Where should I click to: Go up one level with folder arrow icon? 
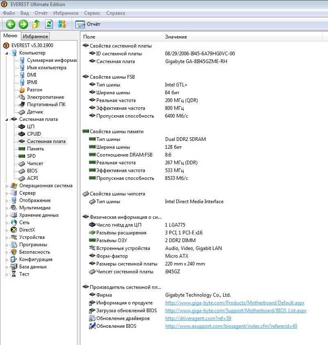point(36,24)
